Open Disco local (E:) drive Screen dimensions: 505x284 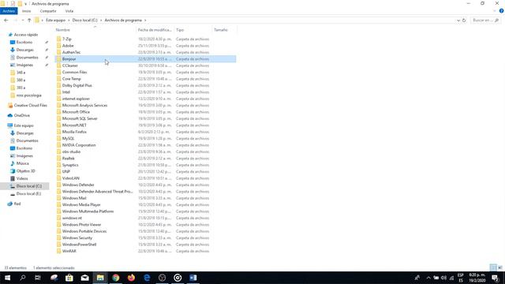(x=28, y=194)
